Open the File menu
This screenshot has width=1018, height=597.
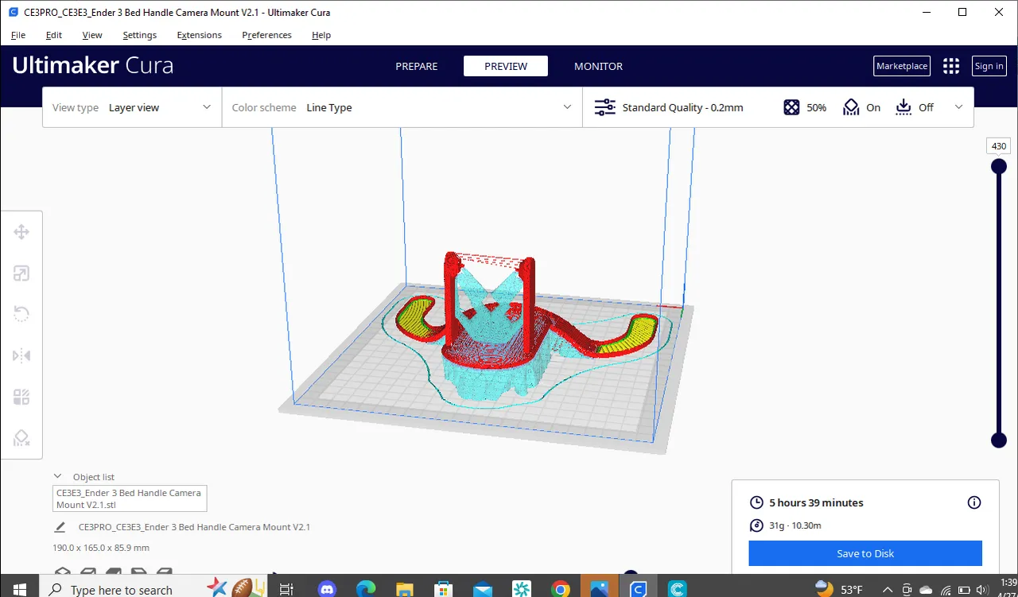tap(18, 35)
